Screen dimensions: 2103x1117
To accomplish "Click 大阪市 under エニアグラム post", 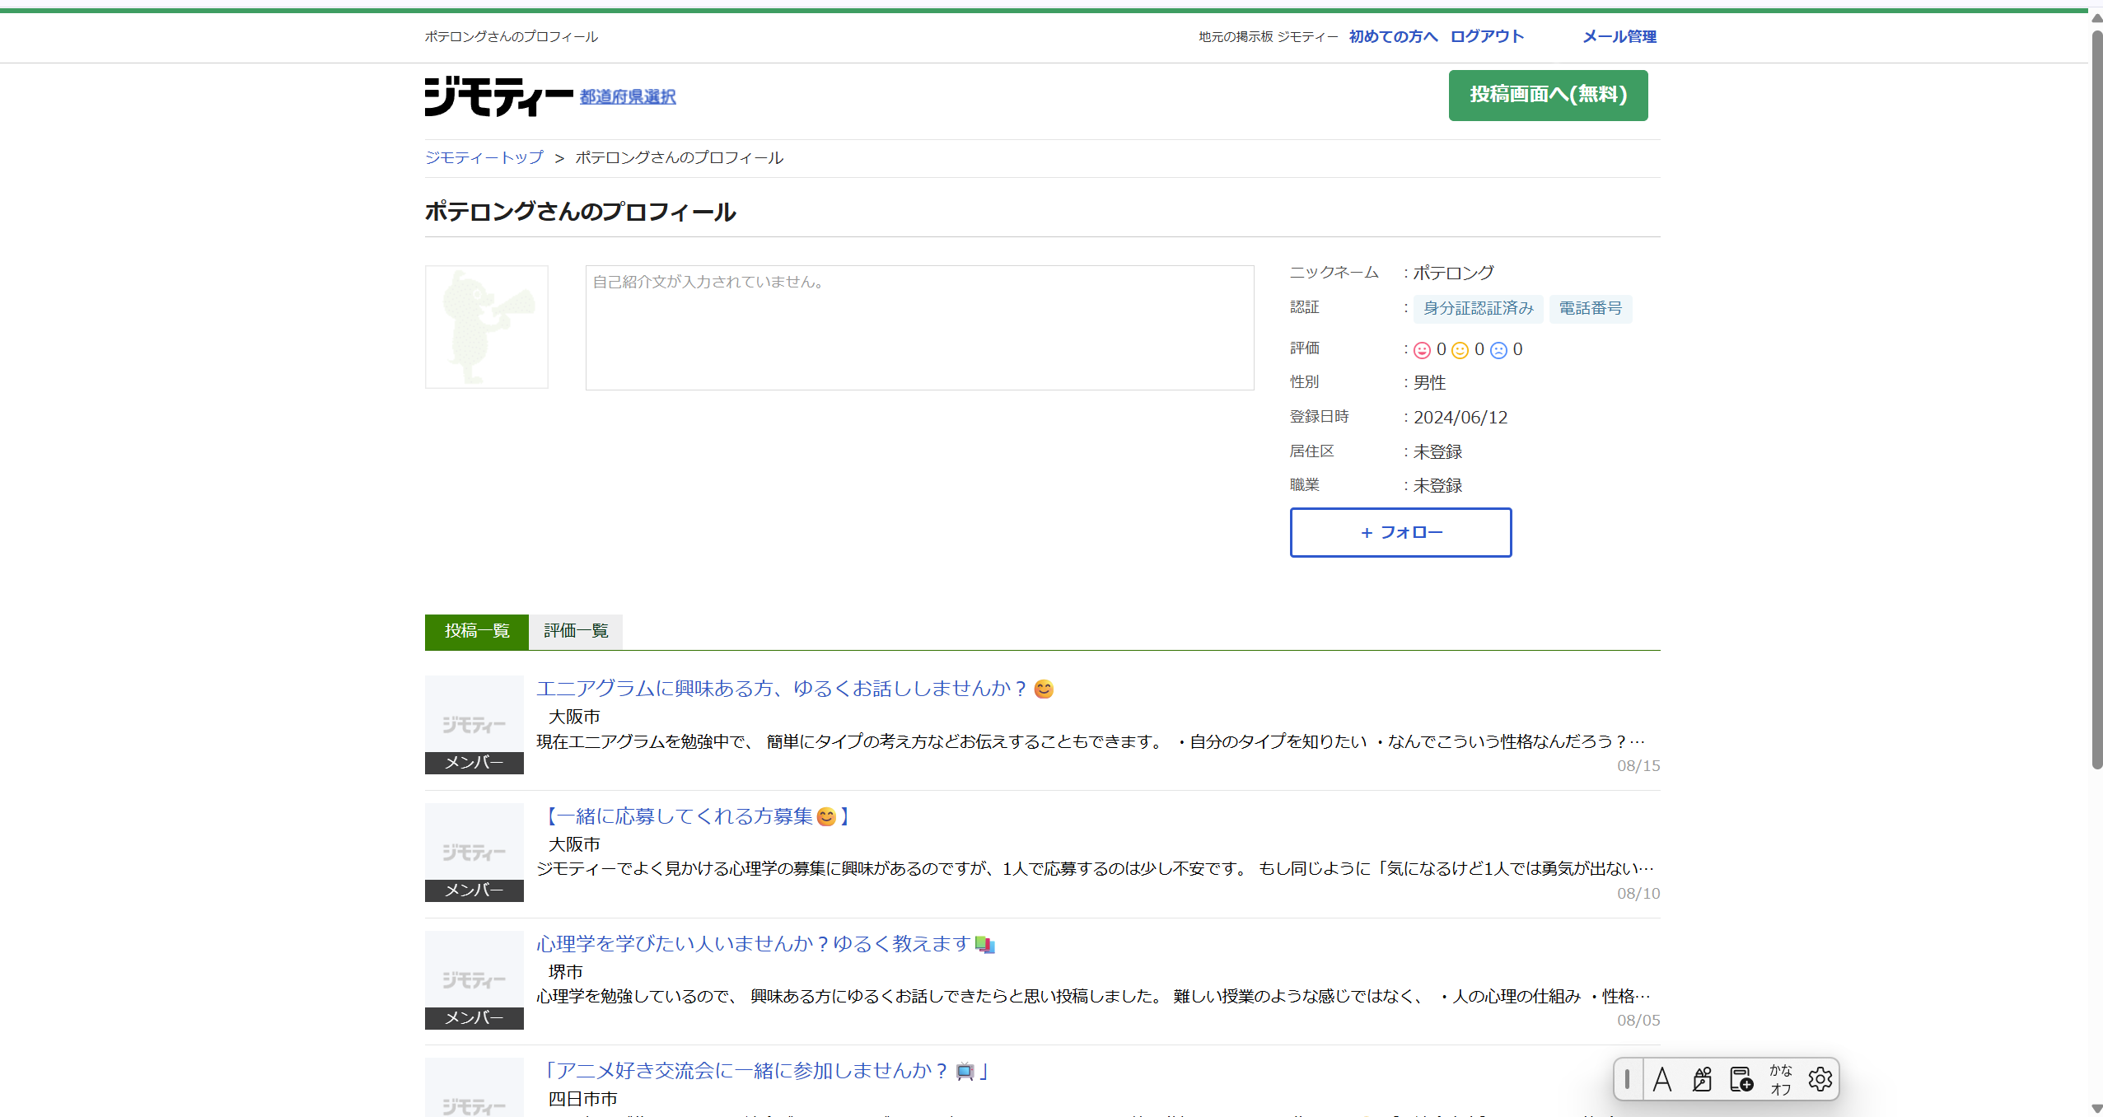I will [574, 717].
